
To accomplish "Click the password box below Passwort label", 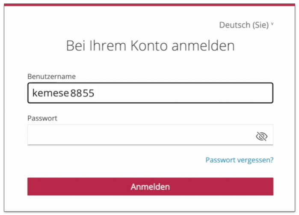I will click(141, 136).
